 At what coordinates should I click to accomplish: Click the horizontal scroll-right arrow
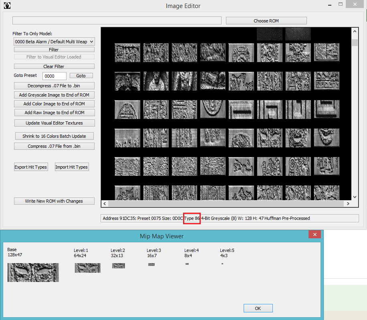(348, 203)
